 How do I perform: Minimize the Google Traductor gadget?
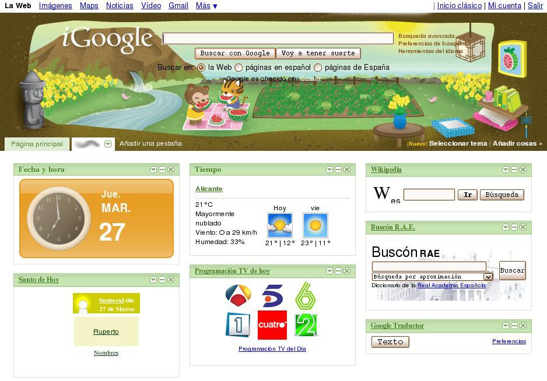coord(514,326)
